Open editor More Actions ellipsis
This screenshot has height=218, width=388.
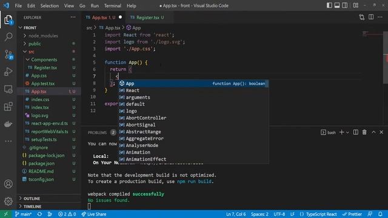[380, 18]
